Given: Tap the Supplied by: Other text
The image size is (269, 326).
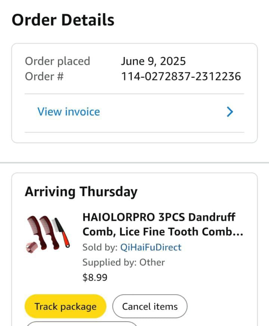Looking at the screenshot, I should point(124,262).
